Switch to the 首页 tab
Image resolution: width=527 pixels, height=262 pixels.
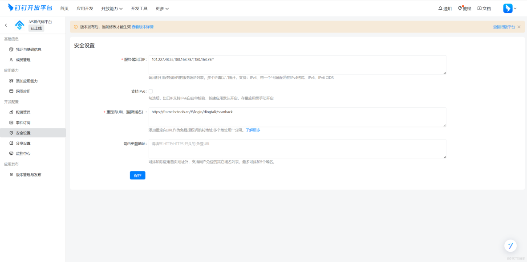click(x=65, y=8)
